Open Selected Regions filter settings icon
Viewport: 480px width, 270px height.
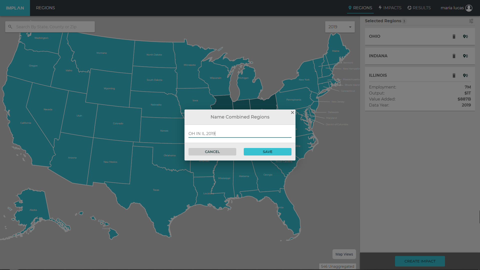click(x=471, y=21)
